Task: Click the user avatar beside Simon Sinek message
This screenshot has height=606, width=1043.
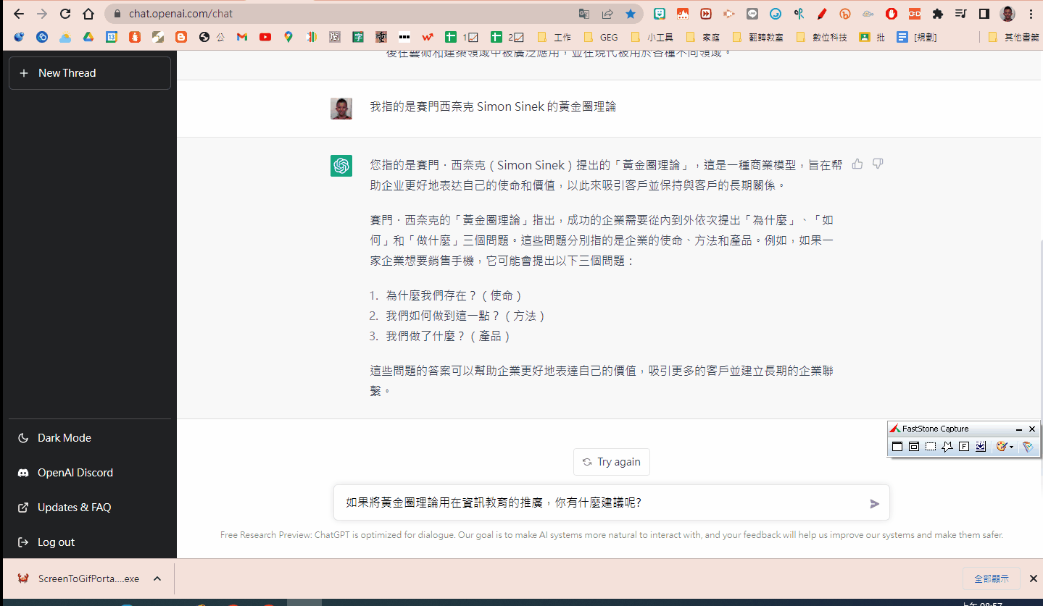Action: click(x=341, y=109)
